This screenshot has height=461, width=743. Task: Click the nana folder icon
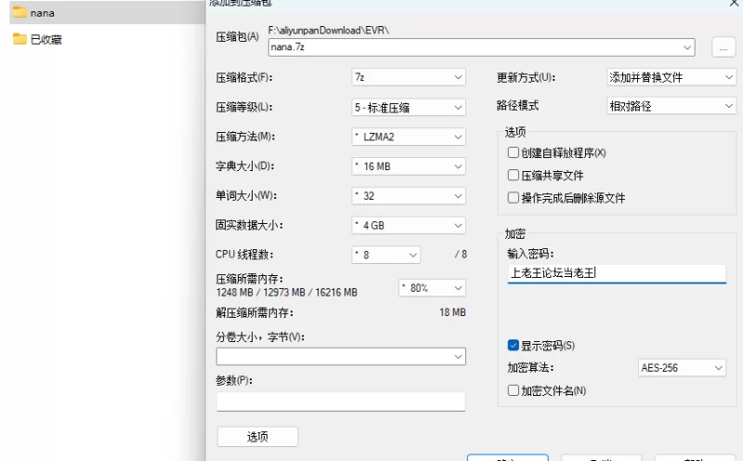(20, 13)
